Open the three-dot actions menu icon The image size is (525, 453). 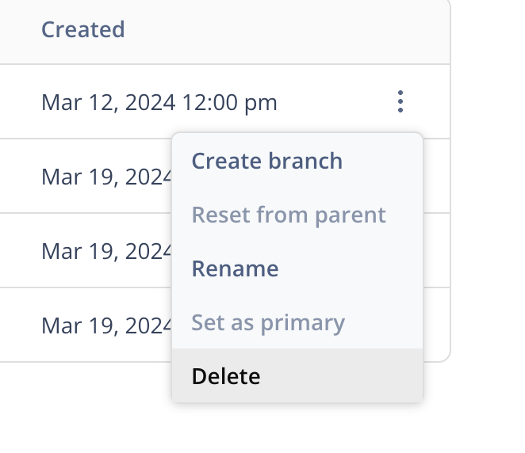point(400,101)
